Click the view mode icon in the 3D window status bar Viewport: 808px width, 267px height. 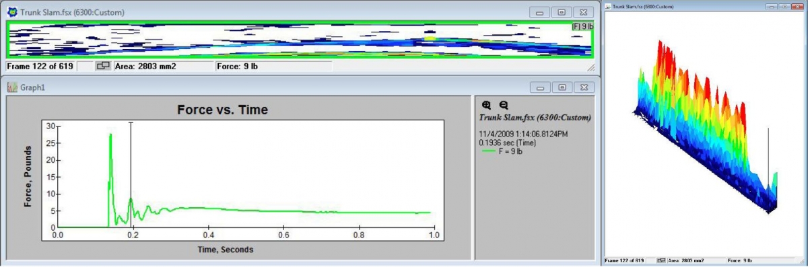point(661,260)
